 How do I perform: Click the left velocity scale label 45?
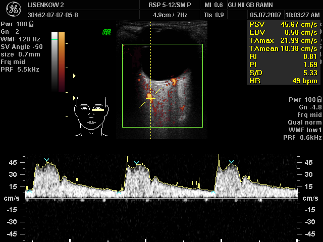13,162
